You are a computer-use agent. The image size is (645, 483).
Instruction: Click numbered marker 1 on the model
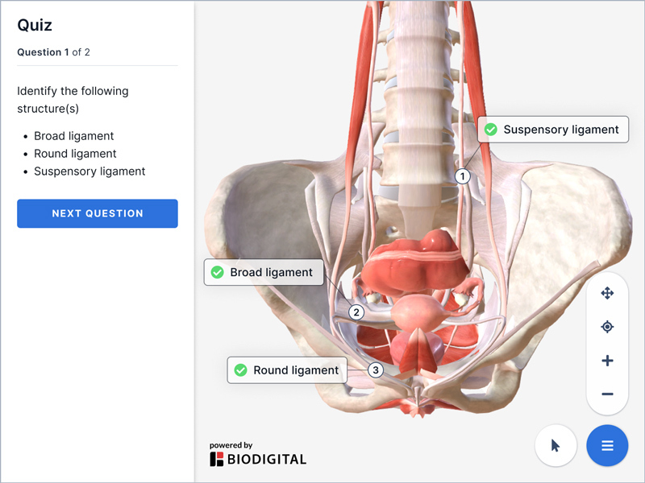point(463,175)
